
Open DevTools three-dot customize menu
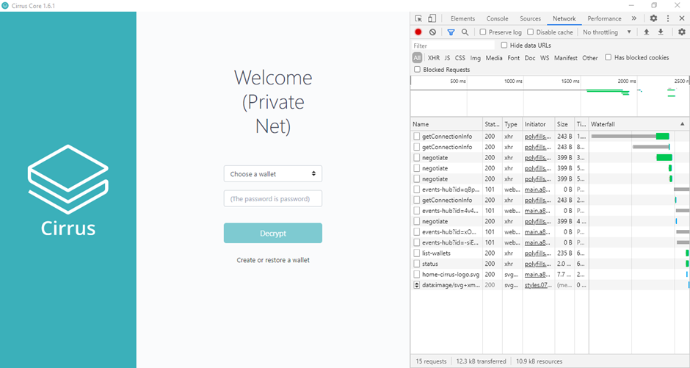(667, 18)
